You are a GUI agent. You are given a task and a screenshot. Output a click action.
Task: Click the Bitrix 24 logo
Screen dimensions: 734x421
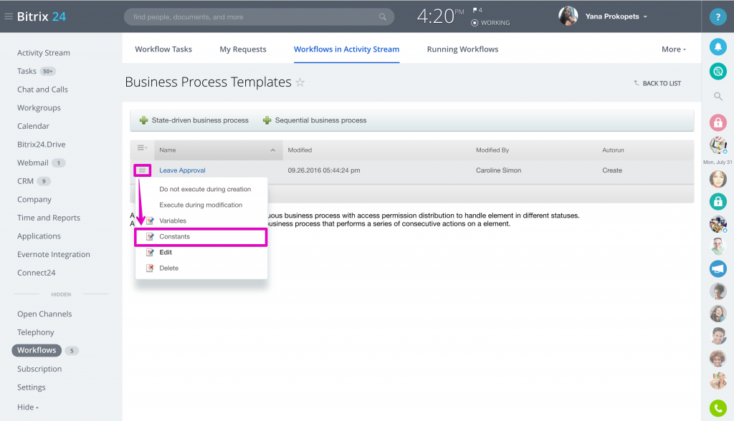(x=41, y=16)
